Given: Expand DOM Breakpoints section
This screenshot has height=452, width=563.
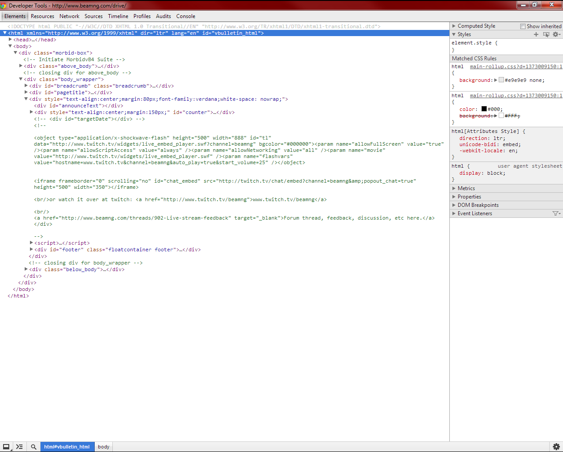Looking at the screenshot, I should click(x=454, y=205).
